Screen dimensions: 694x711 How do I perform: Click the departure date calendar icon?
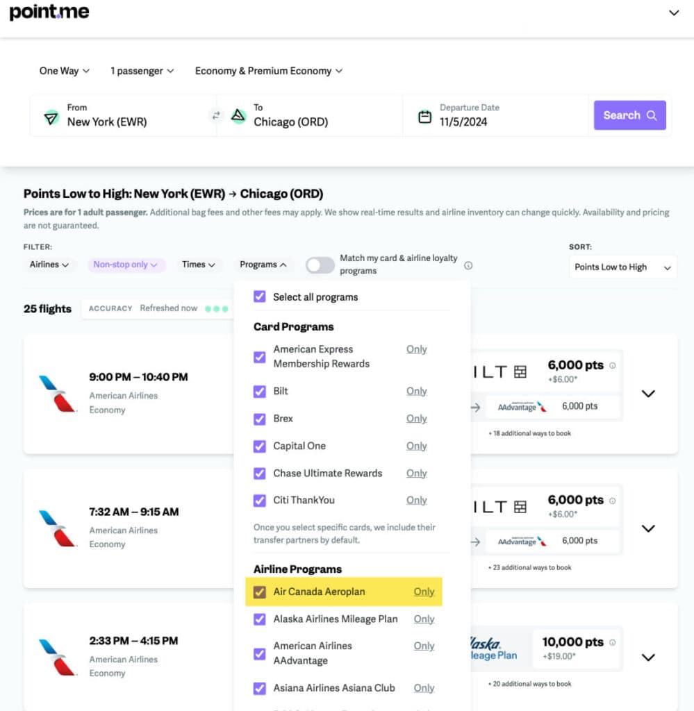pos(424,117)
